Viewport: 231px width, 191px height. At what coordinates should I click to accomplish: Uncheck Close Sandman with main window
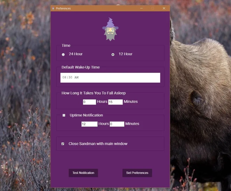63,144
